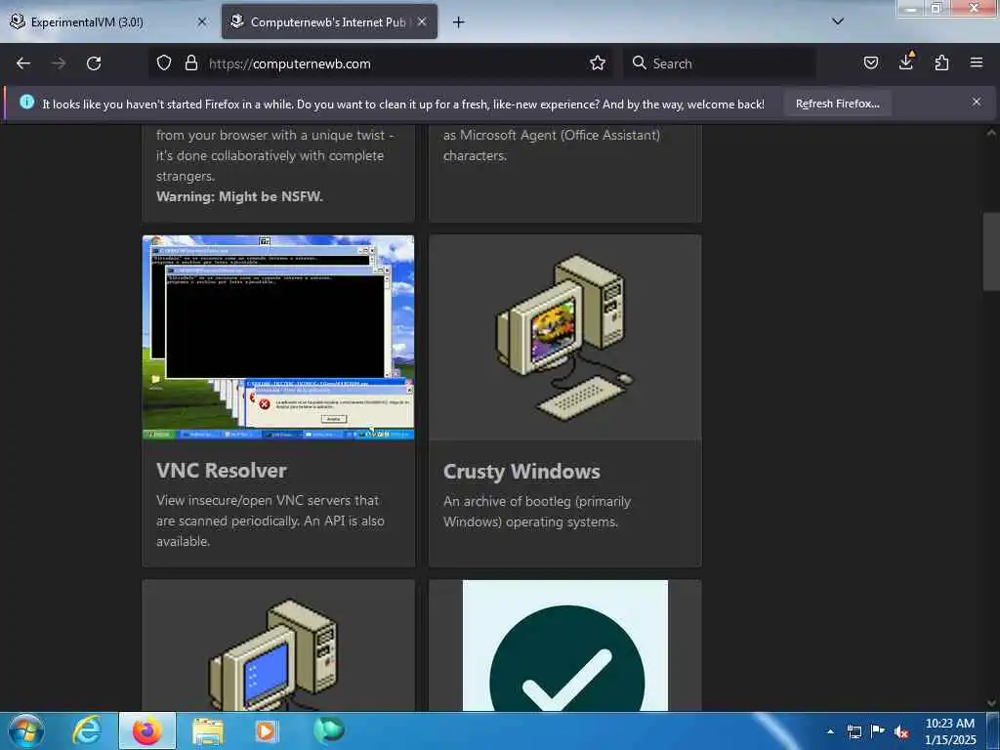Click the Firefox taskbar icon
The width and height of the screenshot is (1000, 750).
click(147, 730)
